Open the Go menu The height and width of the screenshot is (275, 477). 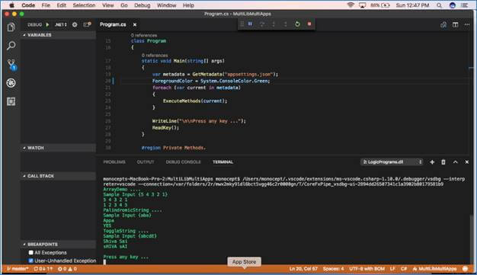pyautogui.click(x=123, y=5)
